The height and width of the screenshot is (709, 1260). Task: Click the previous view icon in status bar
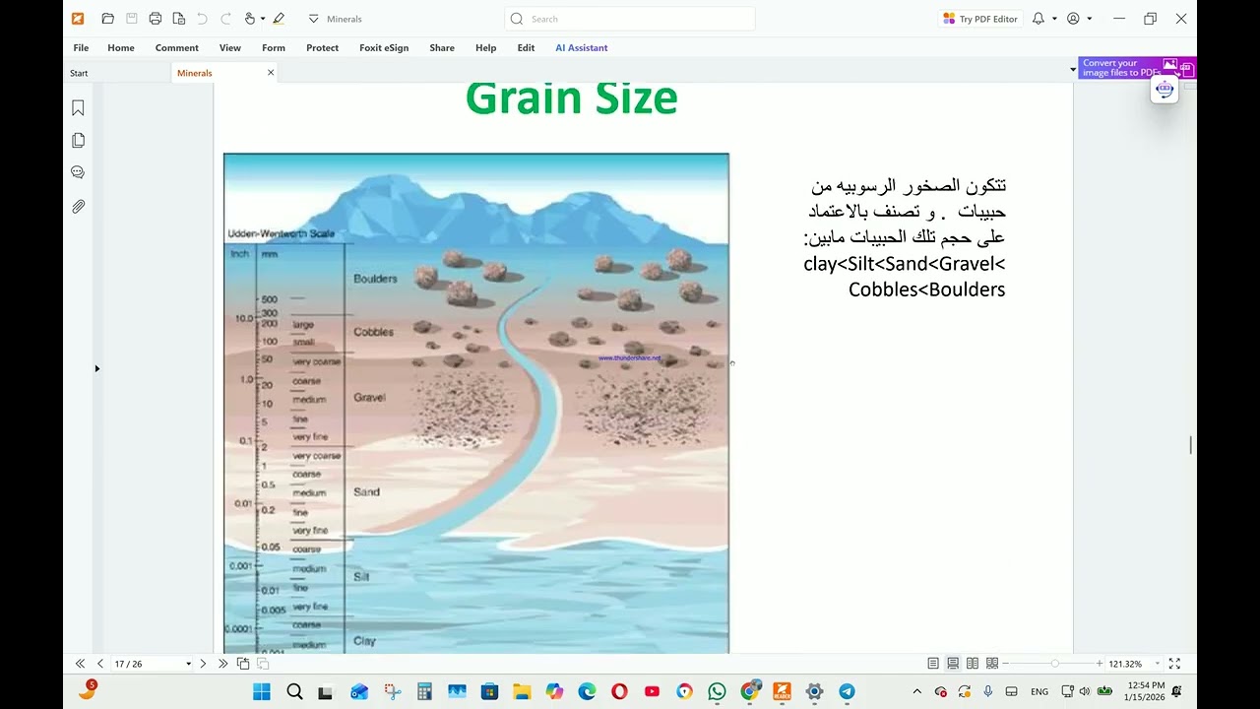click(x=243, y=664)
